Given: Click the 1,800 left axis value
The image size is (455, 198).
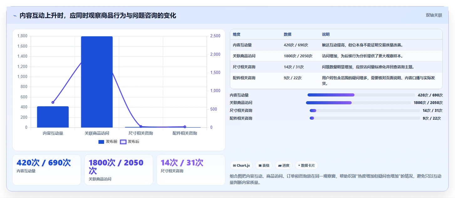Looking at the screenshot, I should [x=22, y=36].
